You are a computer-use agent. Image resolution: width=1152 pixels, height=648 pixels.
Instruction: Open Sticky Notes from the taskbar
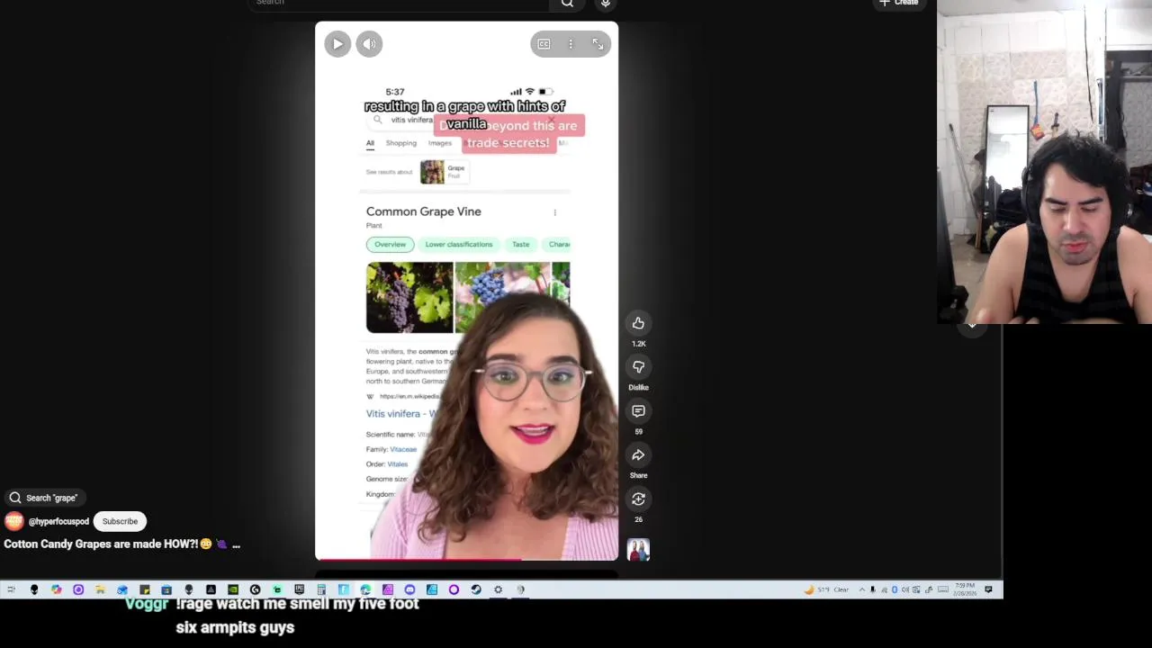[x=144, y=589]
